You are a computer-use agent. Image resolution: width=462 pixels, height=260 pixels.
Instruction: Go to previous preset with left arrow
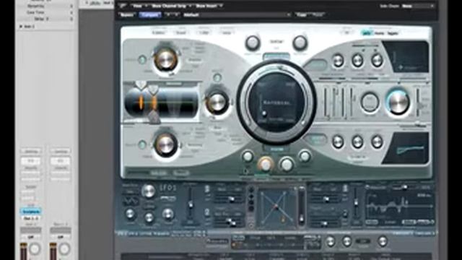(x=169, y=14)
